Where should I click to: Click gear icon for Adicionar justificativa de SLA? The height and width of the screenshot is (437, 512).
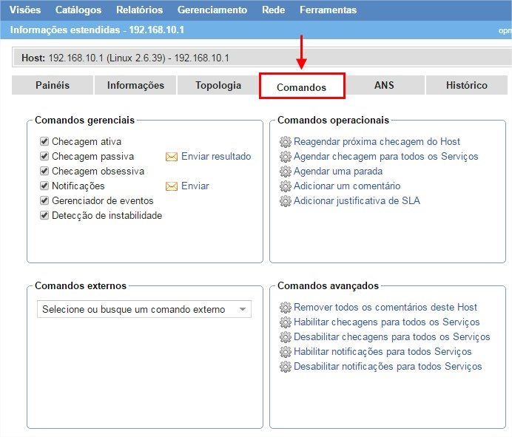285,201
